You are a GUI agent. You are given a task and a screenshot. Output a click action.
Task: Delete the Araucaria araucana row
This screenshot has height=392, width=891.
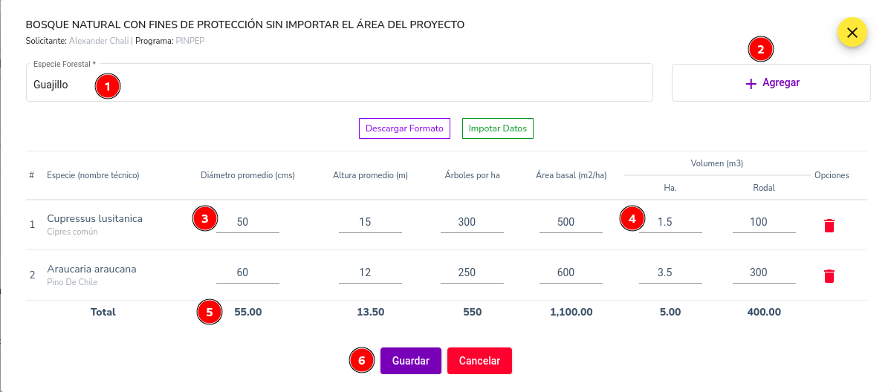point(829,276)
